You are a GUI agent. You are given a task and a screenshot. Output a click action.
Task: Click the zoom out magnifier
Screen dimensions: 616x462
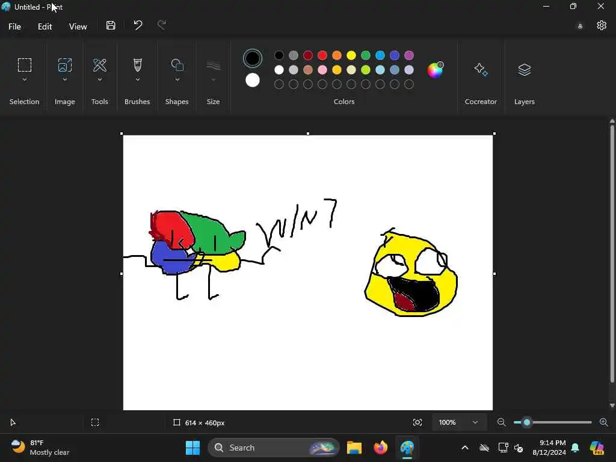(501, 422)
